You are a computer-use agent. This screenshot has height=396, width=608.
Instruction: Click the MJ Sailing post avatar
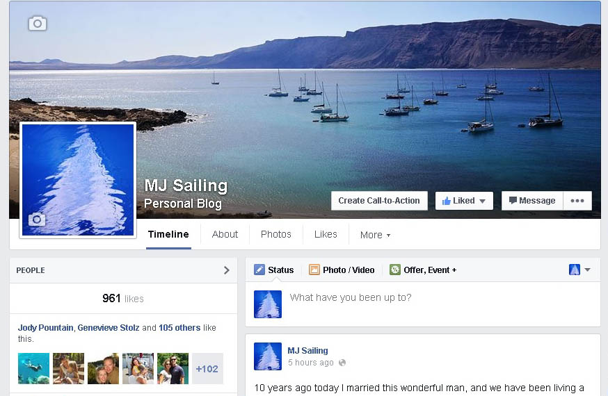click(268, 356)
